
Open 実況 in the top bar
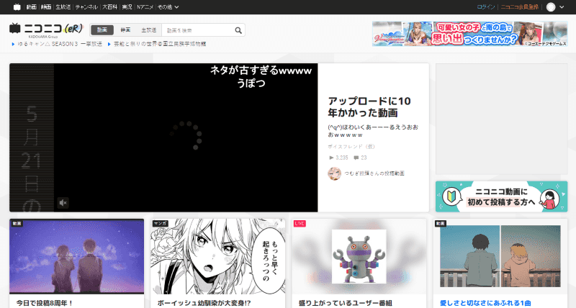(127, 7)
